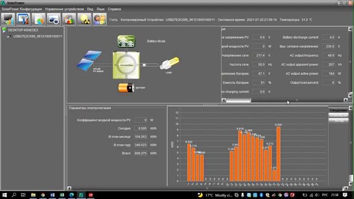
Task: Click left arrow of info panel scrollbar
Action: pos(223,100)
